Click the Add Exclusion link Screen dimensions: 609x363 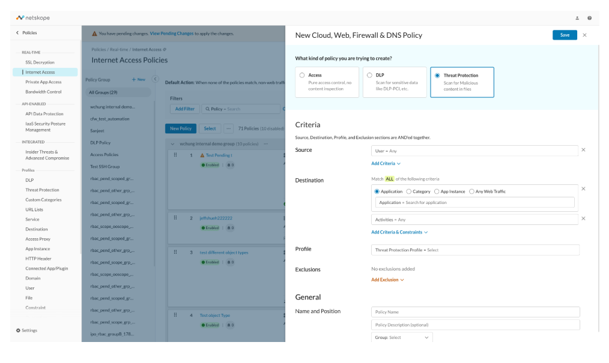point(387,280)
